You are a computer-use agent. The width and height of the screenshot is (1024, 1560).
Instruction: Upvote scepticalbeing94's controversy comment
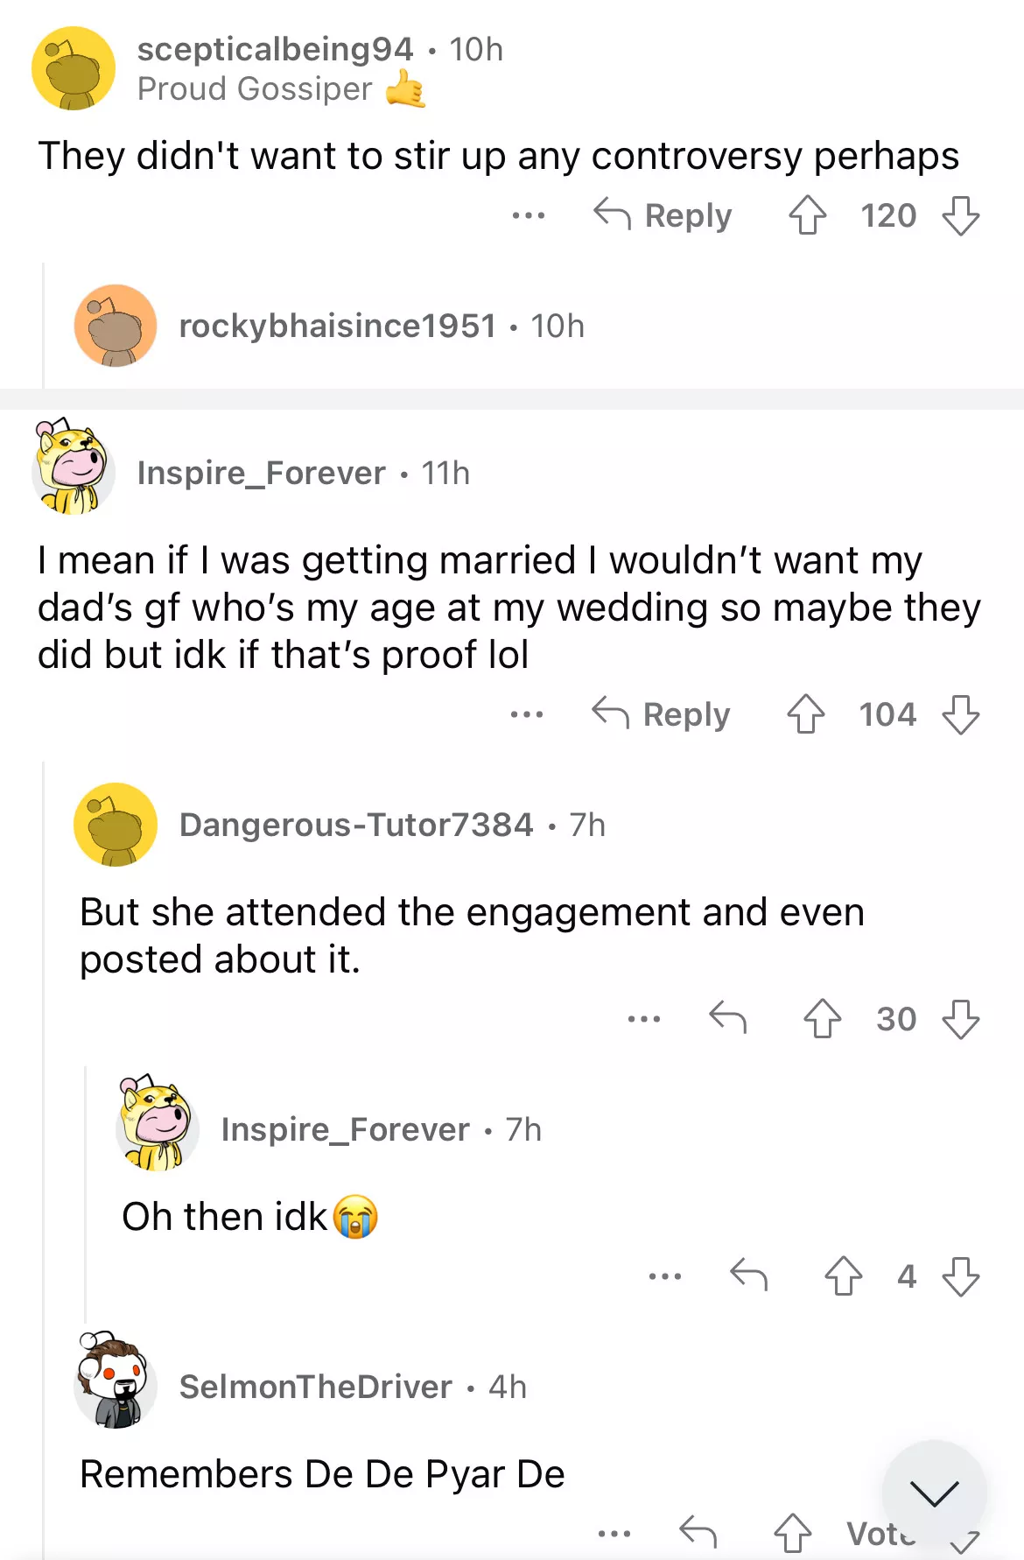click(x=807, y=215)
